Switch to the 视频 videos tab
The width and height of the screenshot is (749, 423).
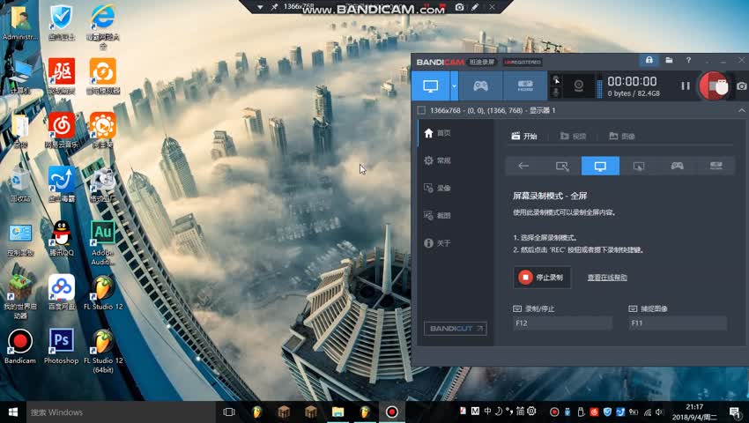pos(574,137)
